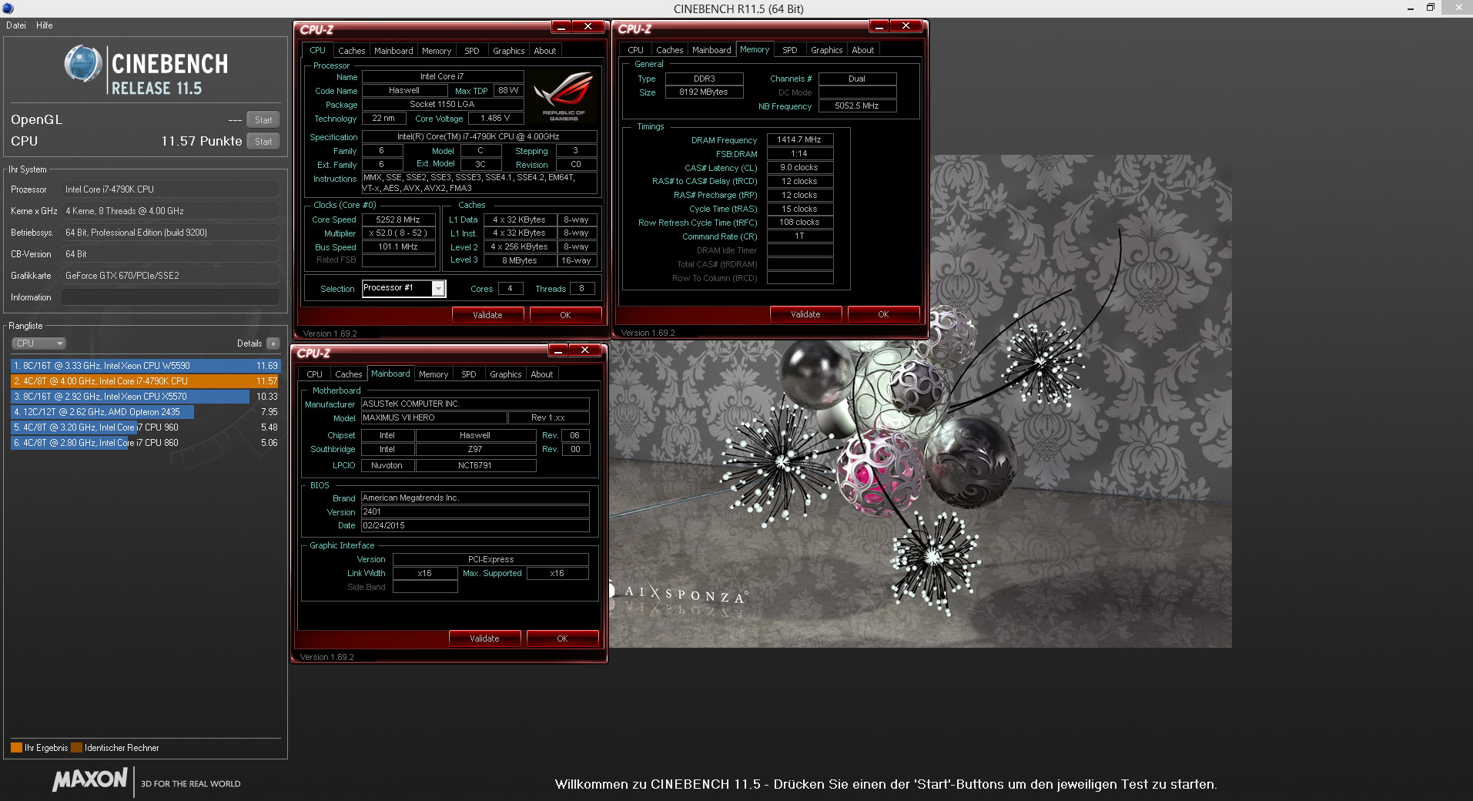This screenshot has height=801, width=1473.
Task: Expand ranking Details arrow
Action: click(273, 344)
